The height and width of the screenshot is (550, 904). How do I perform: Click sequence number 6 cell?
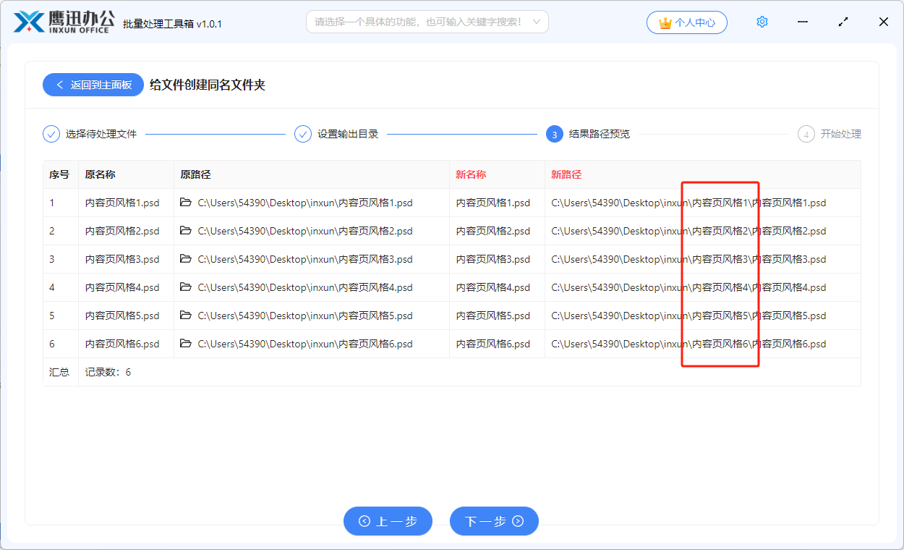[x=59, y=344]
